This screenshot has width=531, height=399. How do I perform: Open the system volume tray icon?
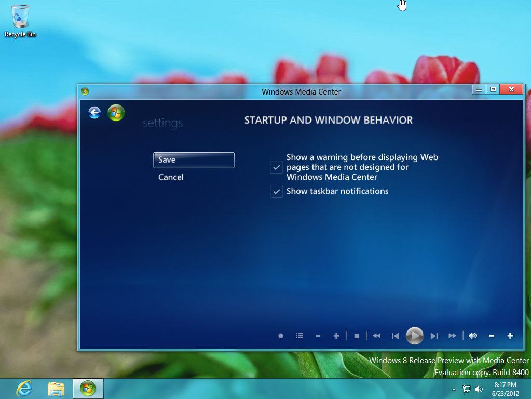click(x=479, y=389)
